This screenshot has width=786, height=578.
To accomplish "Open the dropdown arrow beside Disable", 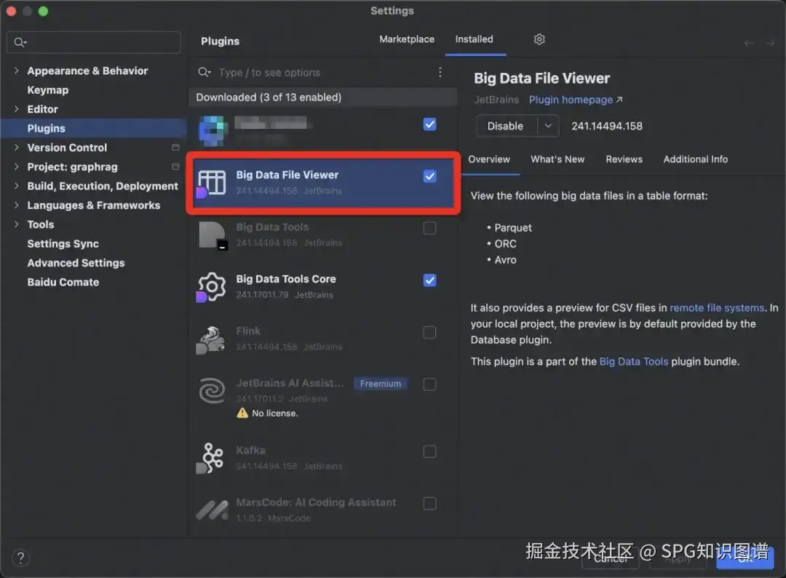I will point(549,126).
